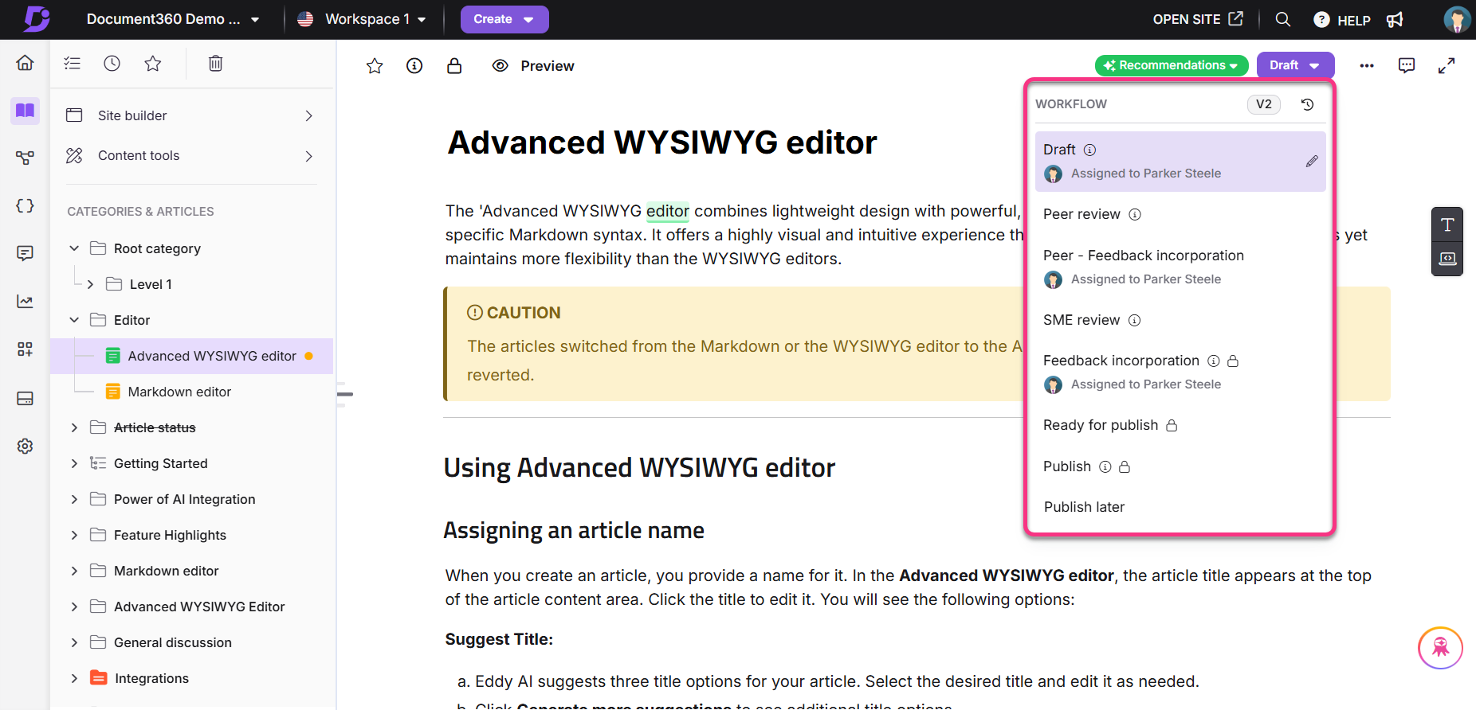Image resolution: width=1476 pixels, height=710 pixels.
Task: Open the announcements megaphone icon
Action: click(1395, 19)
